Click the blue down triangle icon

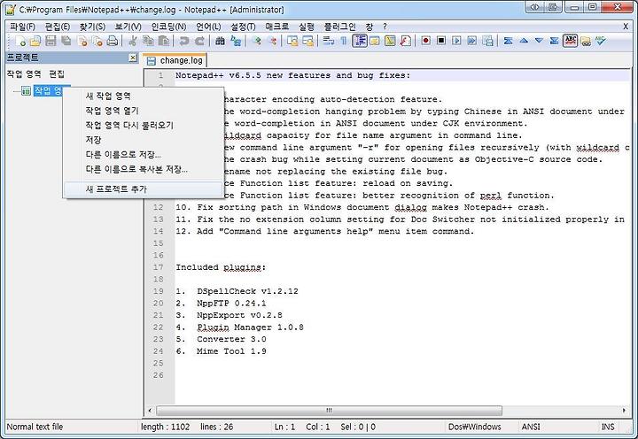pyautogui.click(x=539, y=41)
